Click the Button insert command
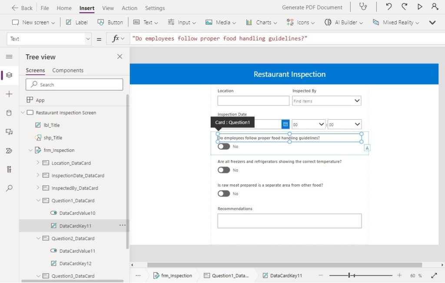 point(110,23)
